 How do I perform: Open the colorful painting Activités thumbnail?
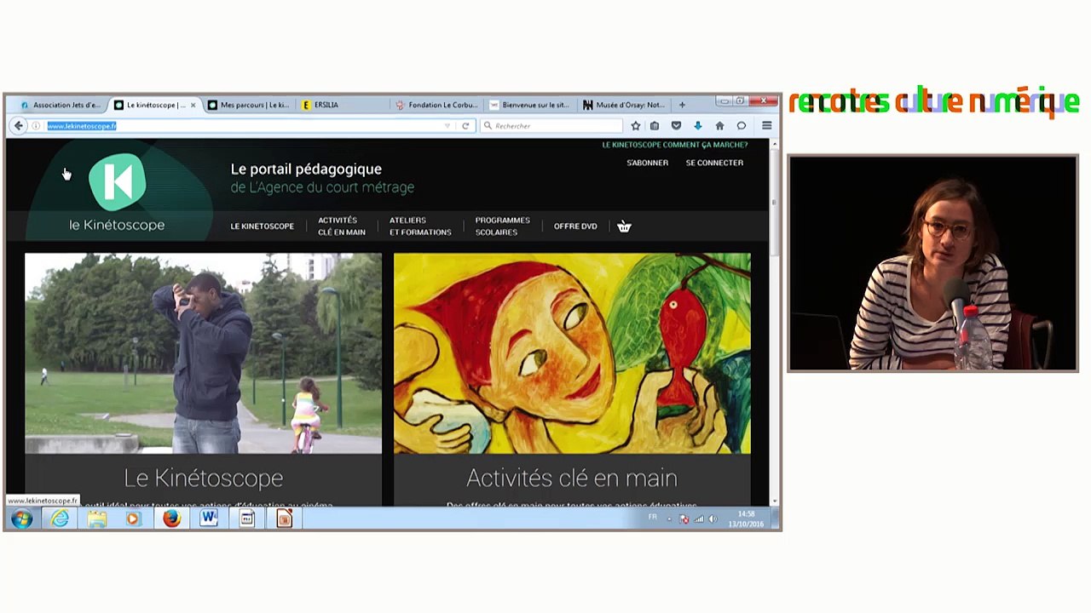[572, 353]
